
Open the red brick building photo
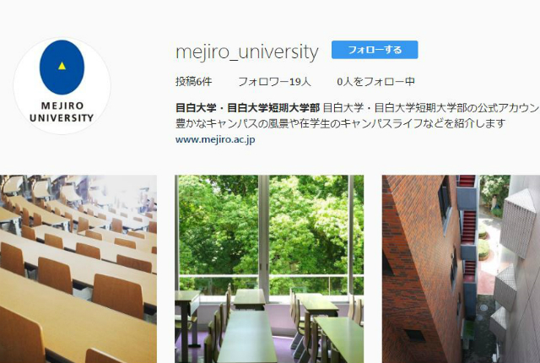coord(461,269)
